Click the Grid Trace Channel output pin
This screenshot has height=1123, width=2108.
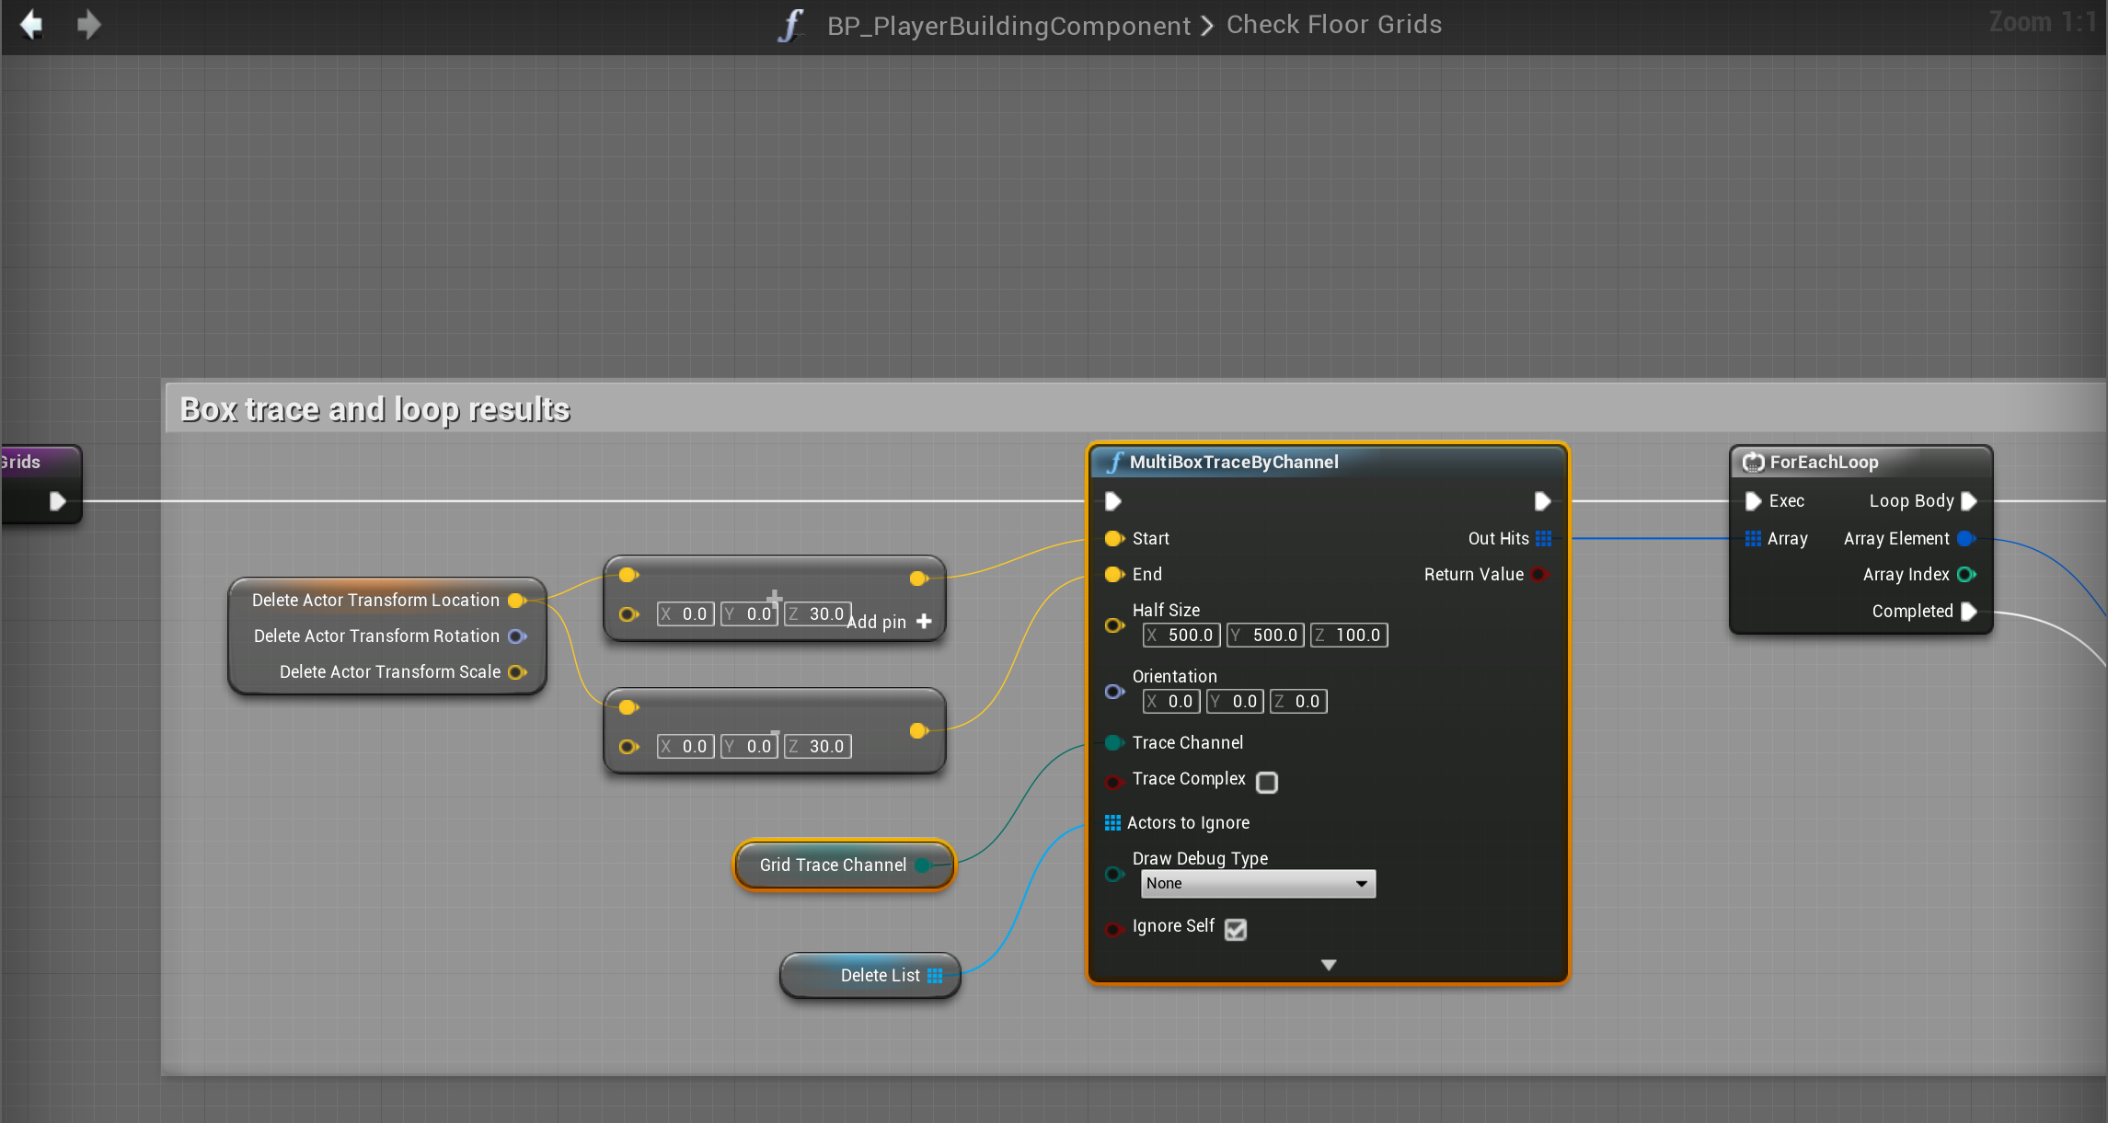click(923, 865)
